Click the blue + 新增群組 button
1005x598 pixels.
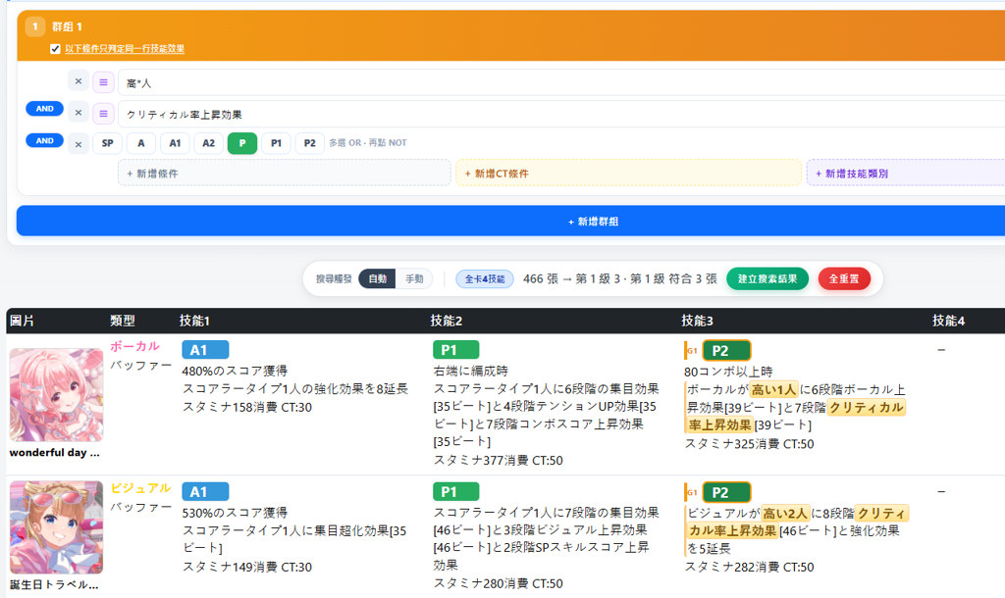coord(510,221)
